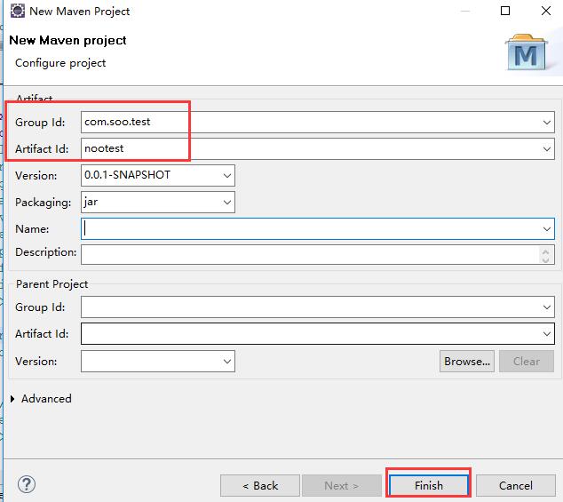Open the Name field dropdown arrow
Screen dimensions: 563x502
coord(546,229)
